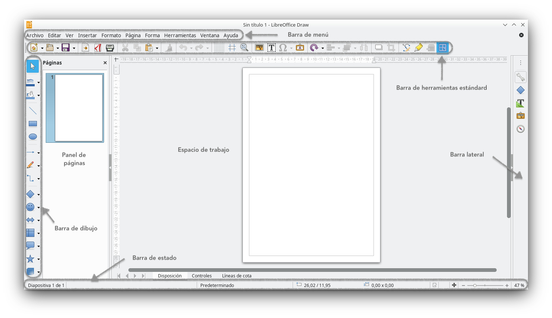Insert a Text Box
The height and width of the screenshot is (318, 552).
(x=272, y=48)
